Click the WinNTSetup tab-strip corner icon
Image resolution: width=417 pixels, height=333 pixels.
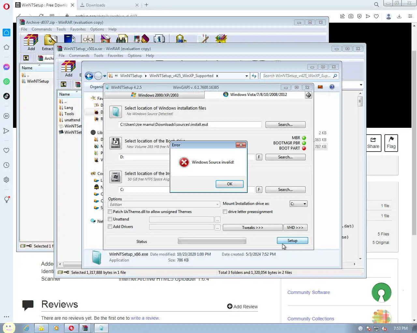pos(309,95)
